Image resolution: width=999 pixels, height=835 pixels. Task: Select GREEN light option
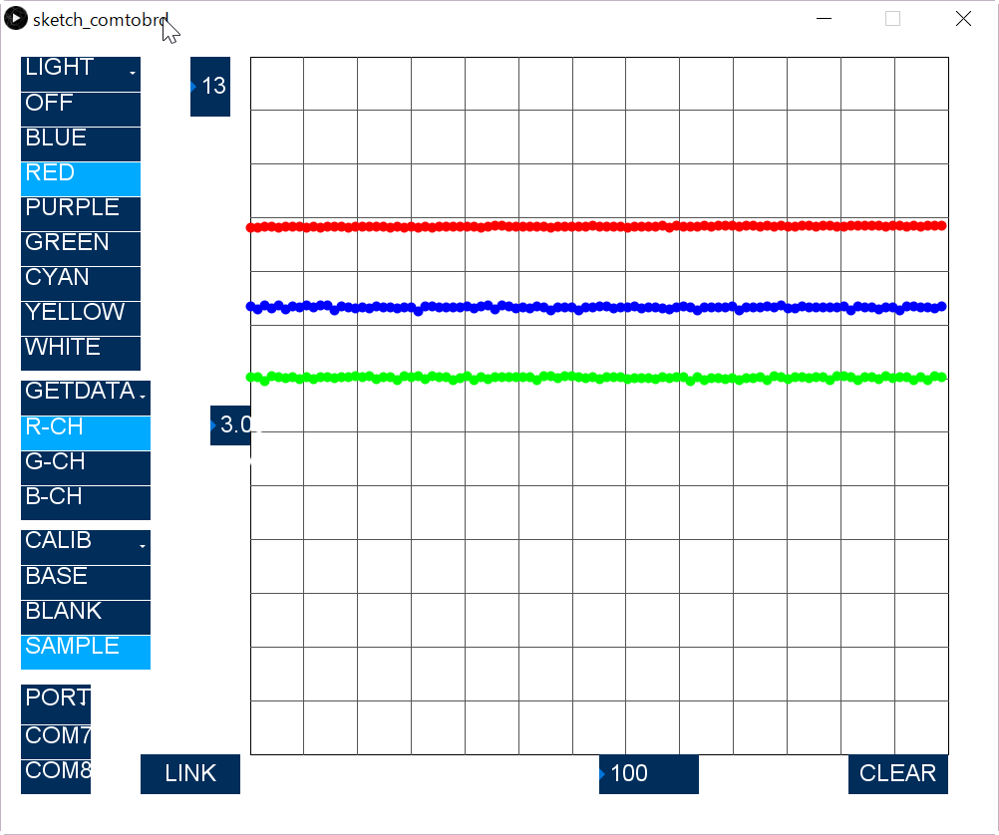pos(81,249)
